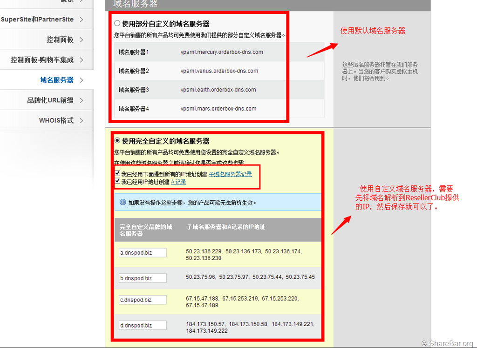
Task: Expand chevron next to 品牌化URL前缀
Action: tap(82, 100)
